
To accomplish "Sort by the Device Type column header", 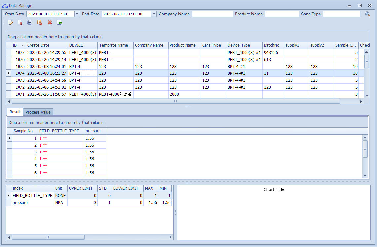I will (x=244, y=45).
